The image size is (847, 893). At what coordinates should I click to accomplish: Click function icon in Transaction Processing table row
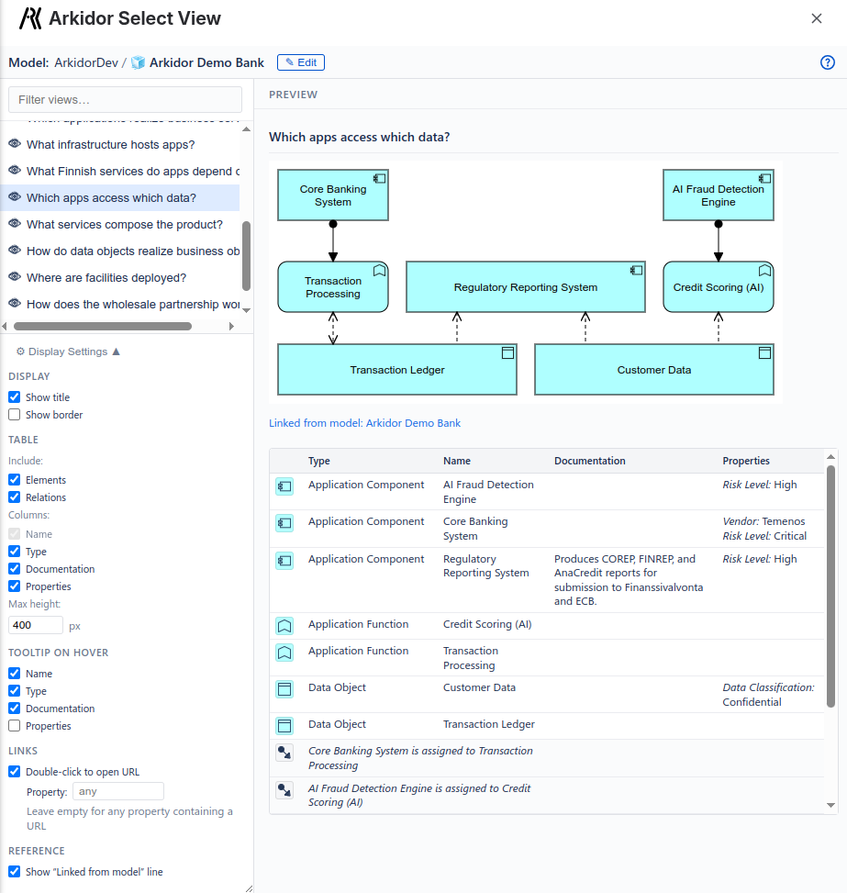click(284, 653)
